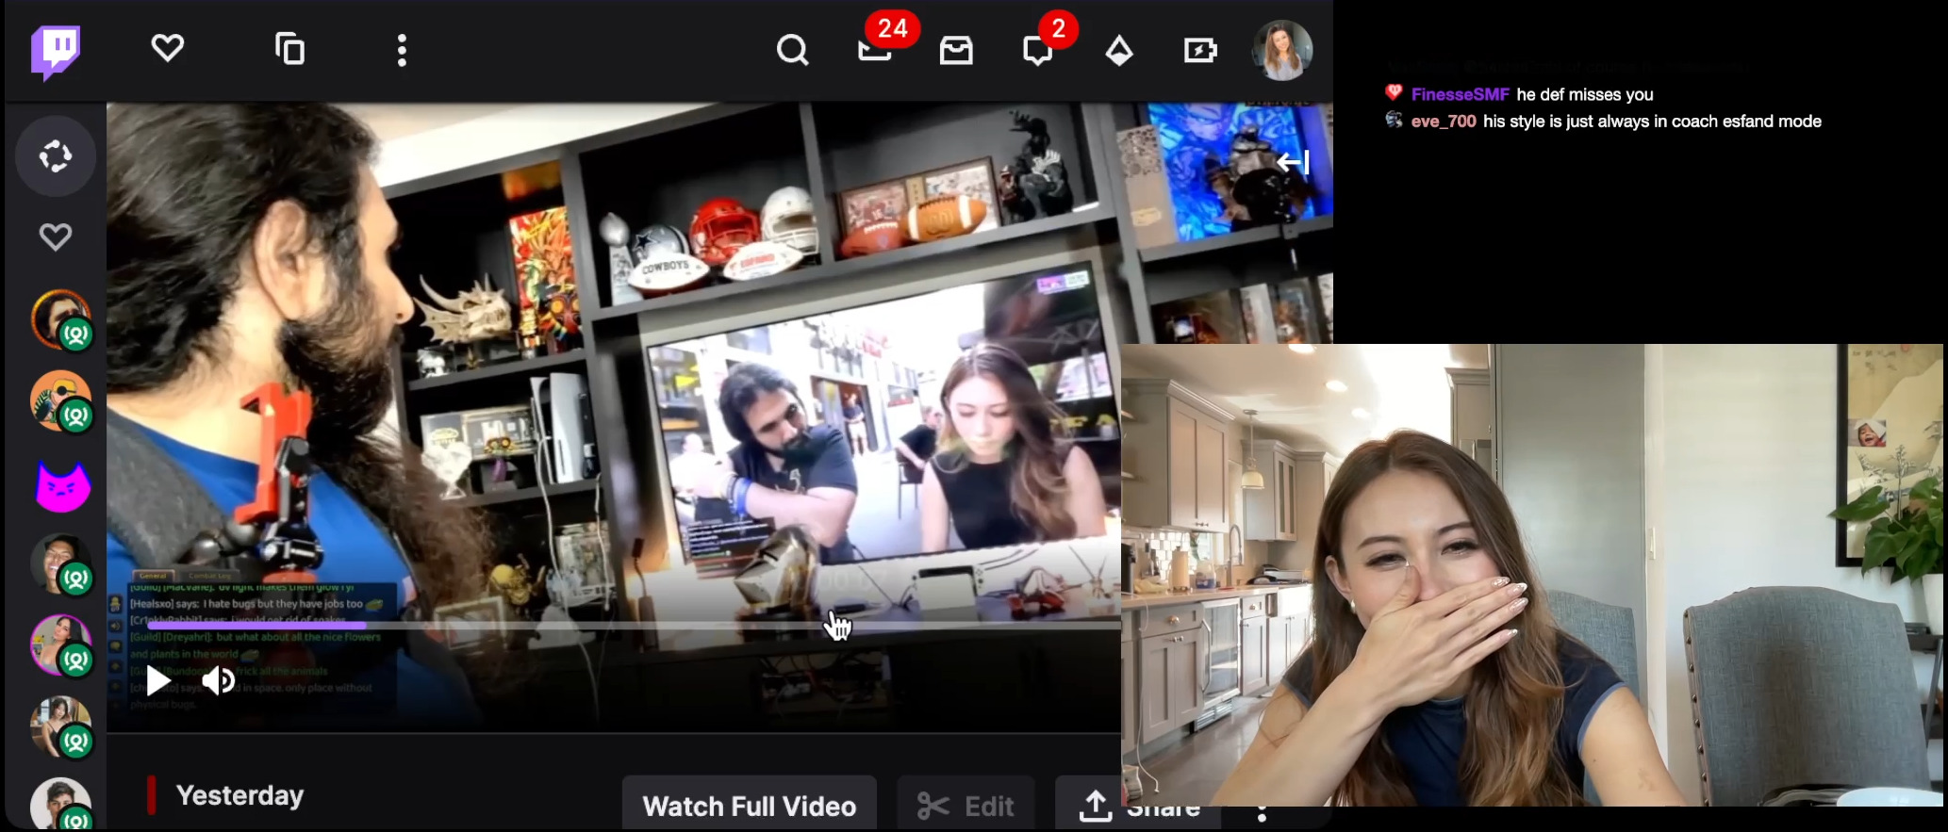Open the clip options three-dot menu
The height and width of the screenshot is (832, 1948).
coord(1262,814)
